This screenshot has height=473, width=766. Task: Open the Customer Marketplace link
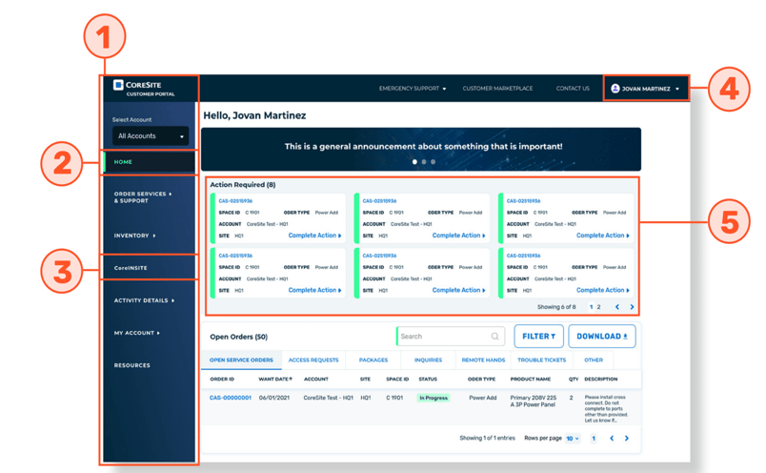click(x=497, y=89)
